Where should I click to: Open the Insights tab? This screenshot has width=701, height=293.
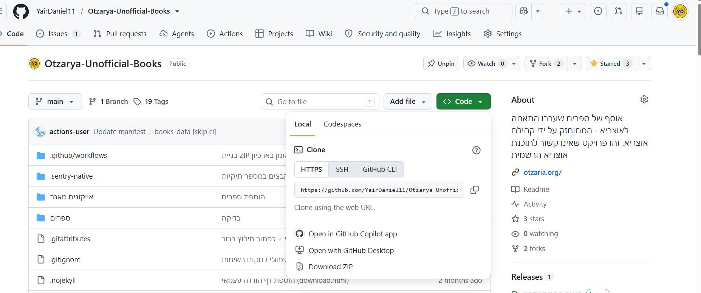pyautogui.click(x=452, y=34)
